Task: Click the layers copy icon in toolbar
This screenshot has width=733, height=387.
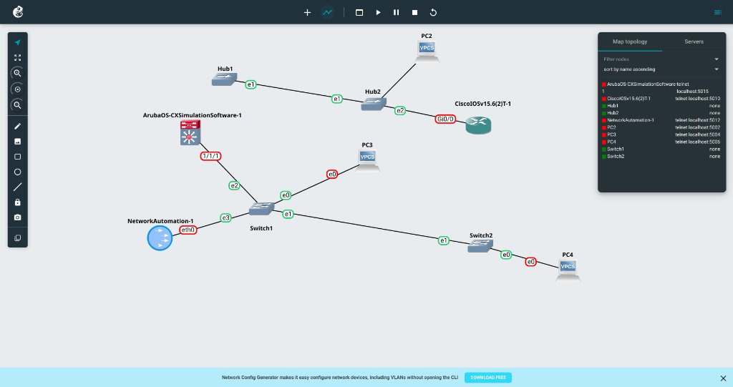Action: (18, 238)
